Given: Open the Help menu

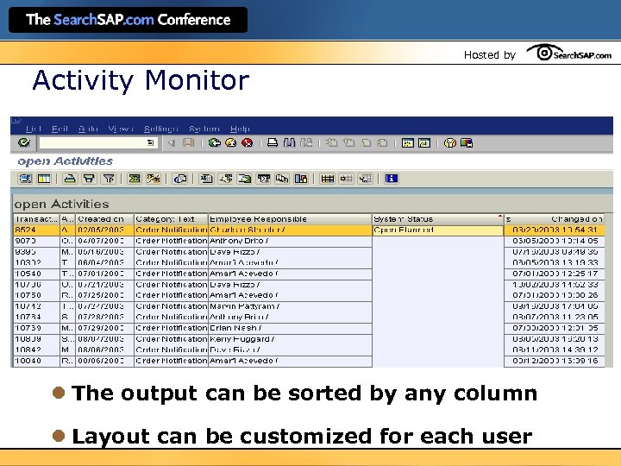Looking at the screenshot, I should 240,129.
